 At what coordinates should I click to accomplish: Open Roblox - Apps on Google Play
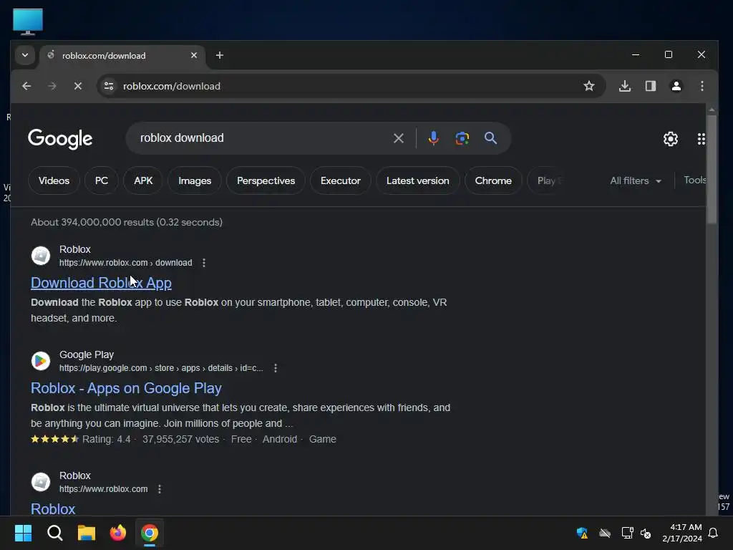pos(126,388)
